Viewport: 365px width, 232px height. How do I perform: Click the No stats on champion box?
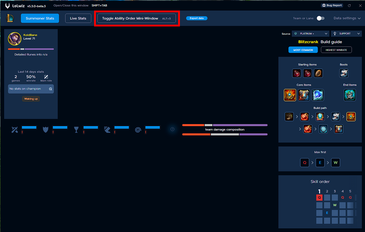coord(31,89)
